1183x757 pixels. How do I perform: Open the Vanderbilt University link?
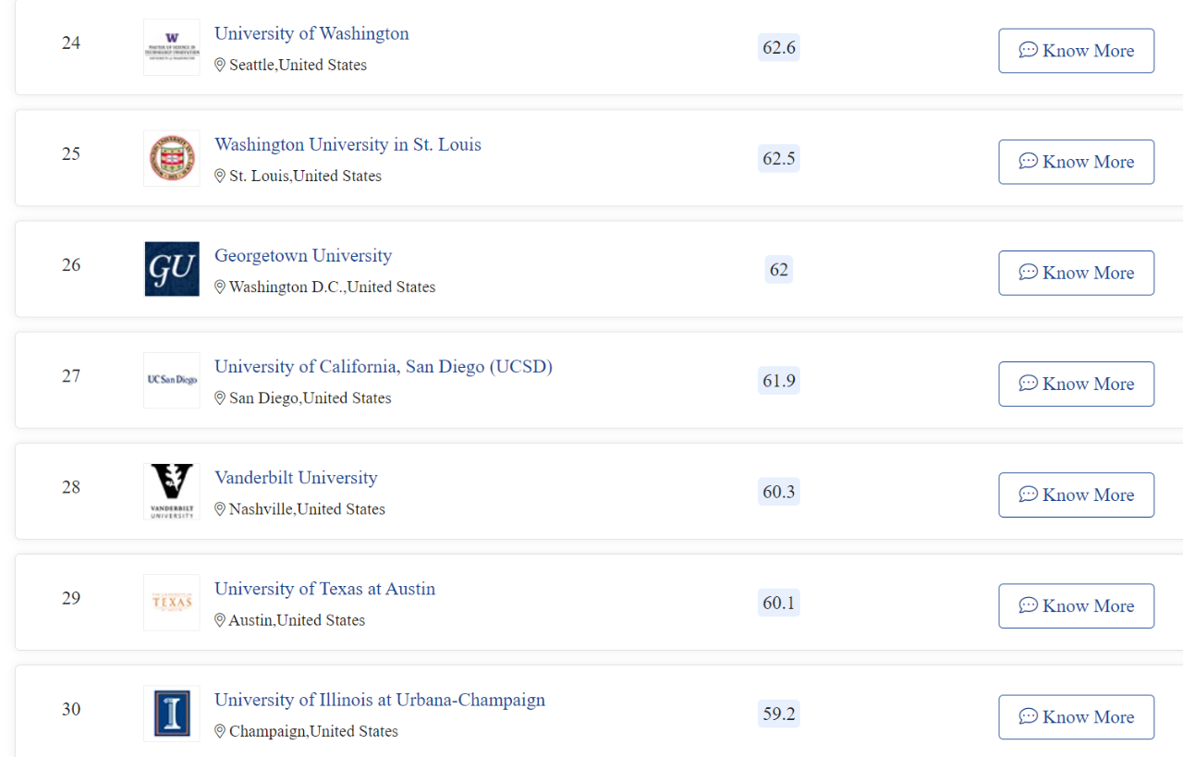tap(296, 477)
